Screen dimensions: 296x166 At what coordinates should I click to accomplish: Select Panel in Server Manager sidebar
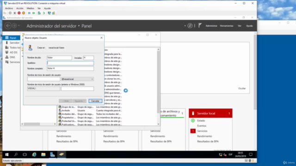pos(12,38)
